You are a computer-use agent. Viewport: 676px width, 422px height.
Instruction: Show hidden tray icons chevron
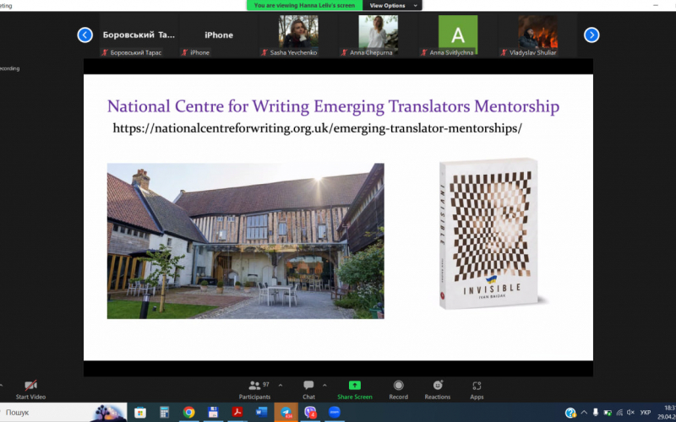point(584,413)
